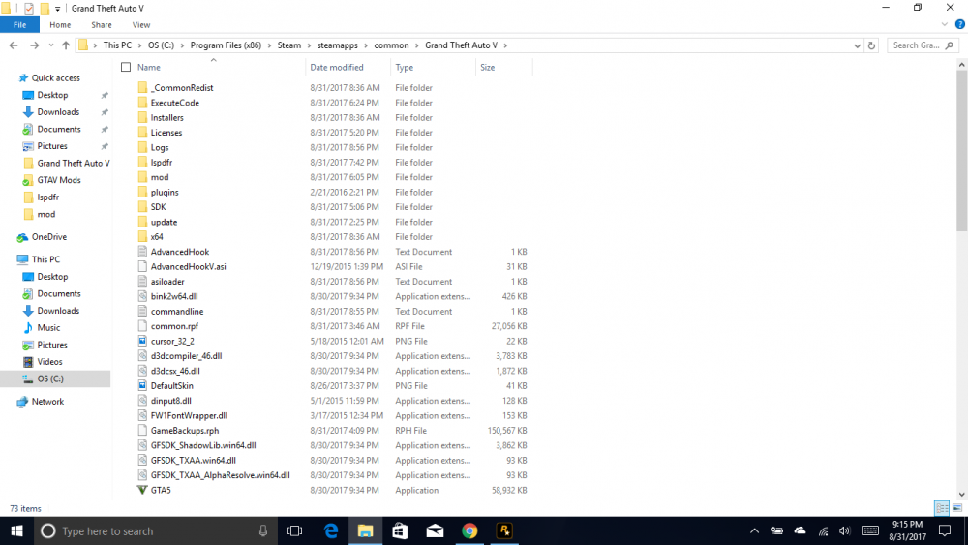Open the Share ribbon tab

(102, 25)
